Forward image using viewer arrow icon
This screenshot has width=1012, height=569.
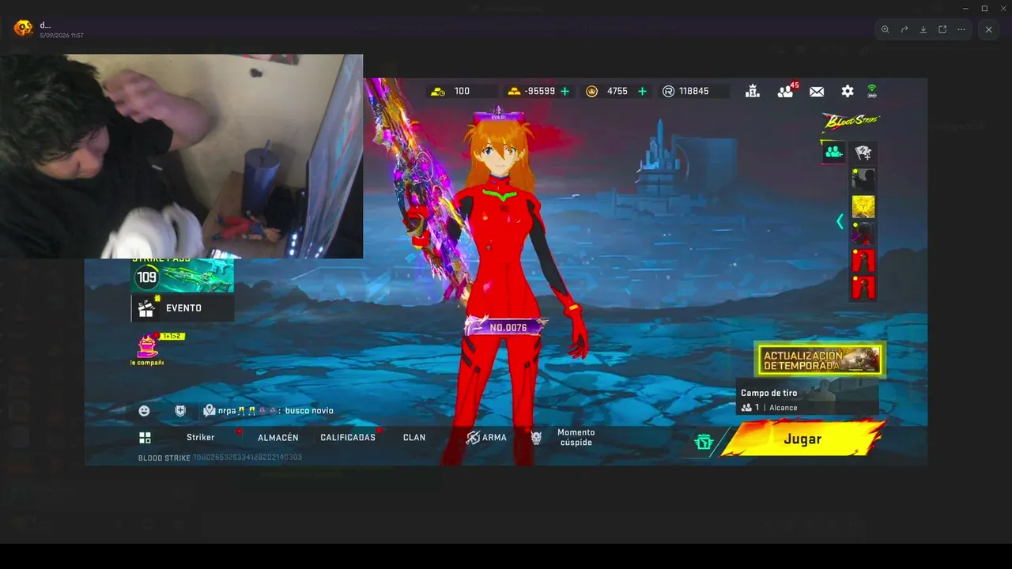click(x=904, y=29)
